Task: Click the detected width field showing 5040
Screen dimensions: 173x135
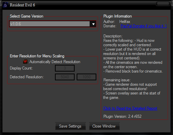Action: 65,77
